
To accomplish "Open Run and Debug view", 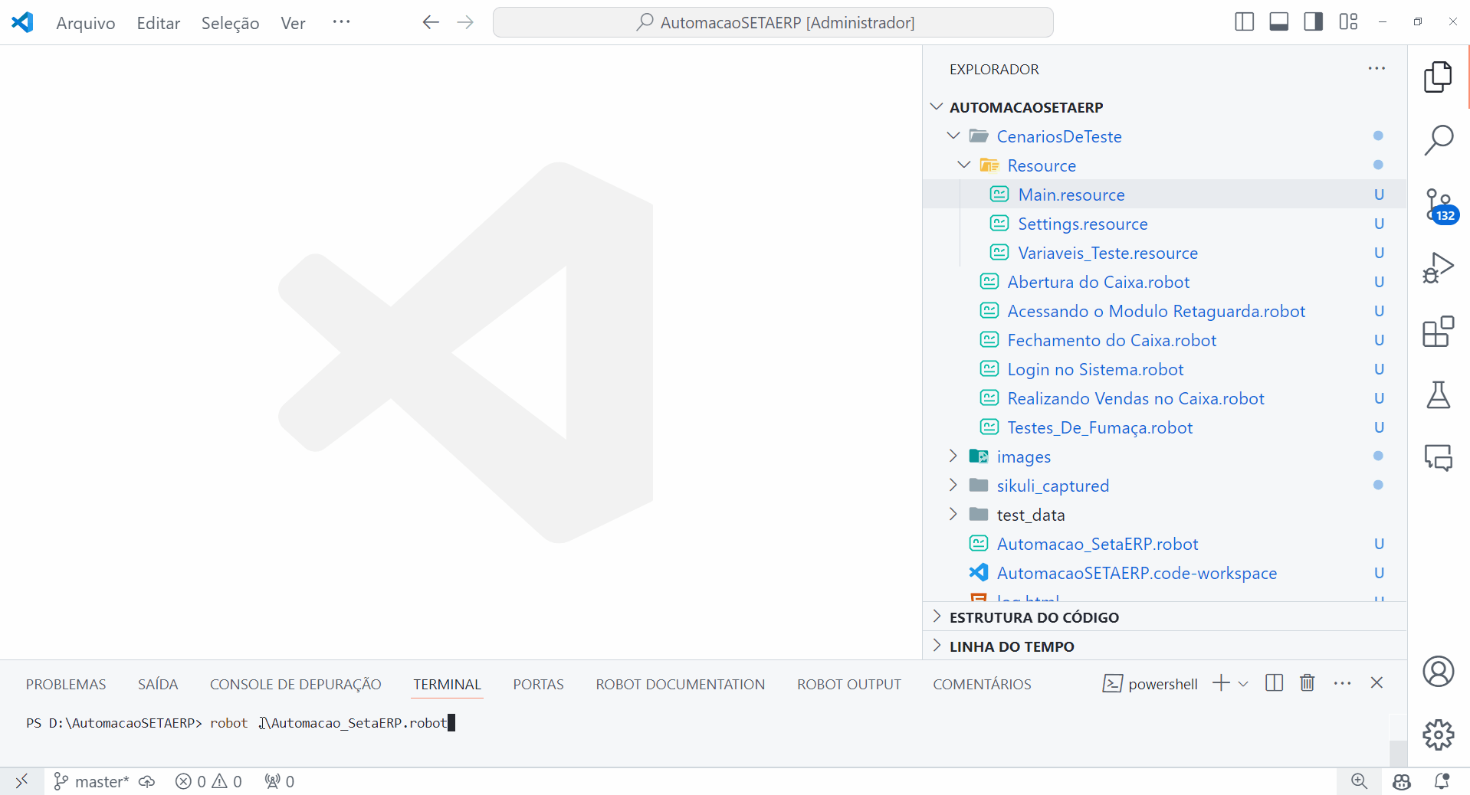I will [1438, 268].
